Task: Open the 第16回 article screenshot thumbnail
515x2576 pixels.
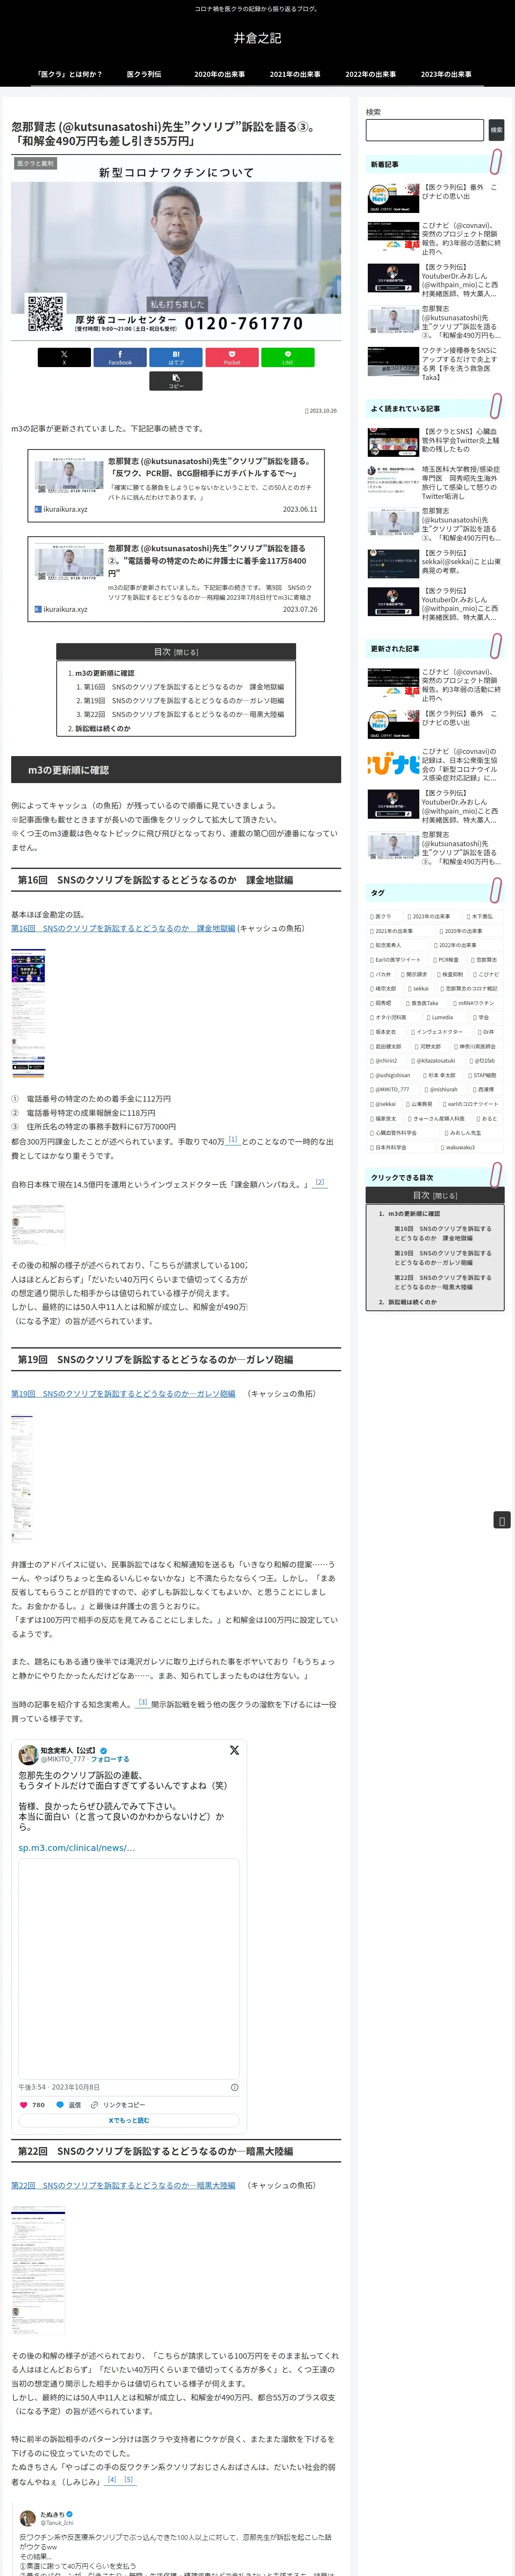Action: point(28,1013)
